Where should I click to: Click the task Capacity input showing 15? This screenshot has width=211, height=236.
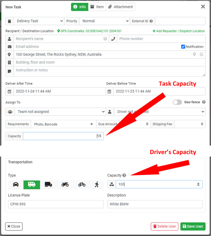63,136
